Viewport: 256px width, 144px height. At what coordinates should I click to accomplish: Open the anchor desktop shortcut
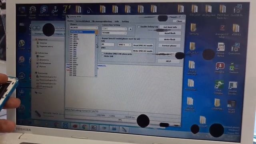[55, 11]
